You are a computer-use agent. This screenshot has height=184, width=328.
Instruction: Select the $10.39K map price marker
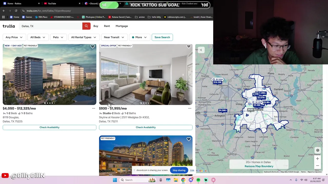(218, 82)
